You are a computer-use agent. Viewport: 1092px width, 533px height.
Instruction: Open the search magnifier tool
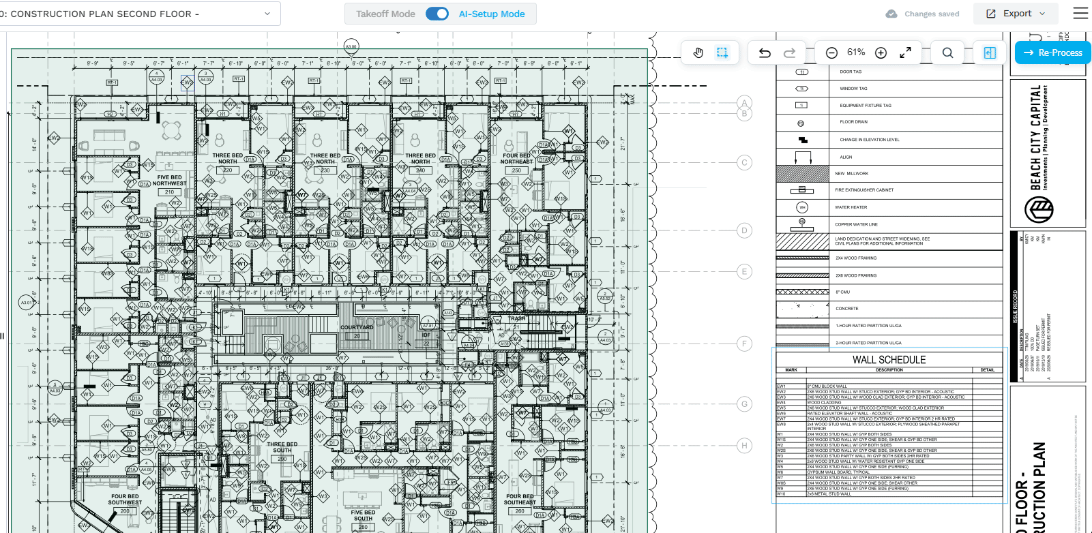[947, 52]
